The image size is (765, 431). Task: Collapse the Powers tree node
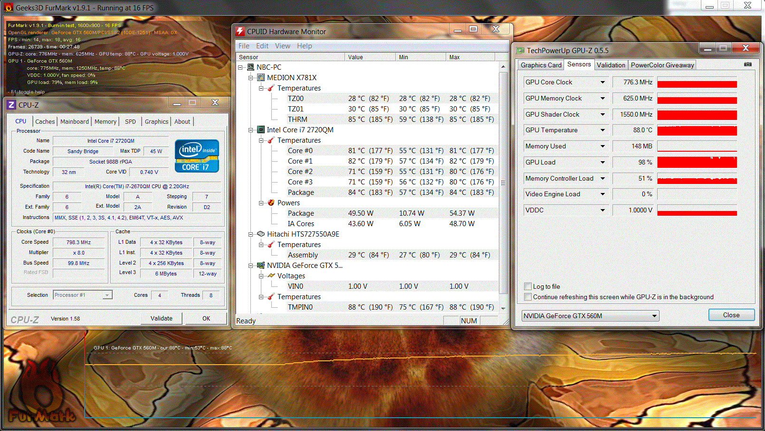[x=261, y=203]
